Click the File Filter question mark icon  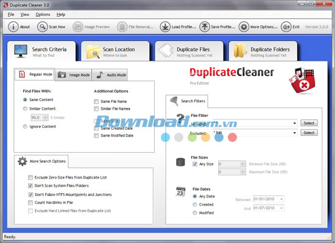[x=181, y=119]
